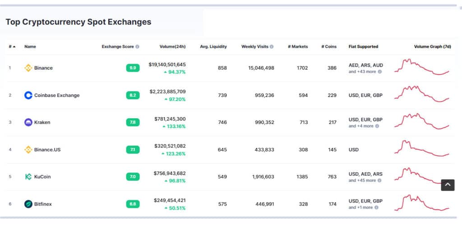Open the Bitfinex exchange link
This screenshot has width=462, height=225.
[43, 204]
